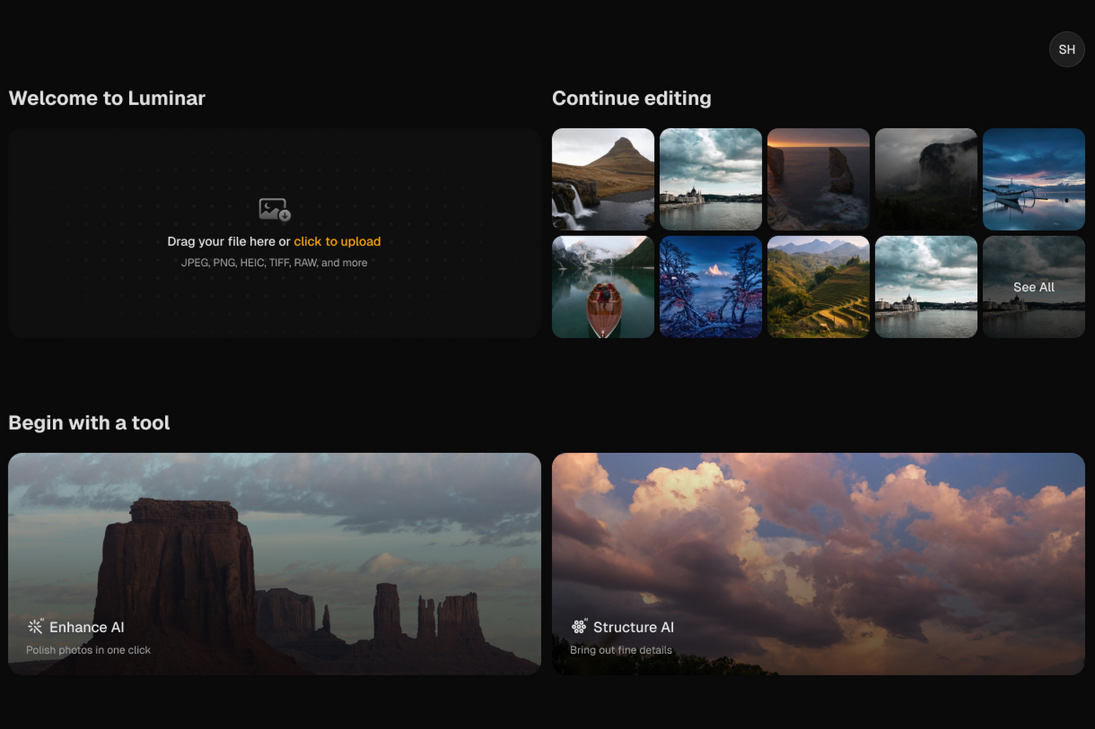1095x729 pixels.
Task: Open the cone mountain and waterfall photo
Action: click(x=603, y=179)
